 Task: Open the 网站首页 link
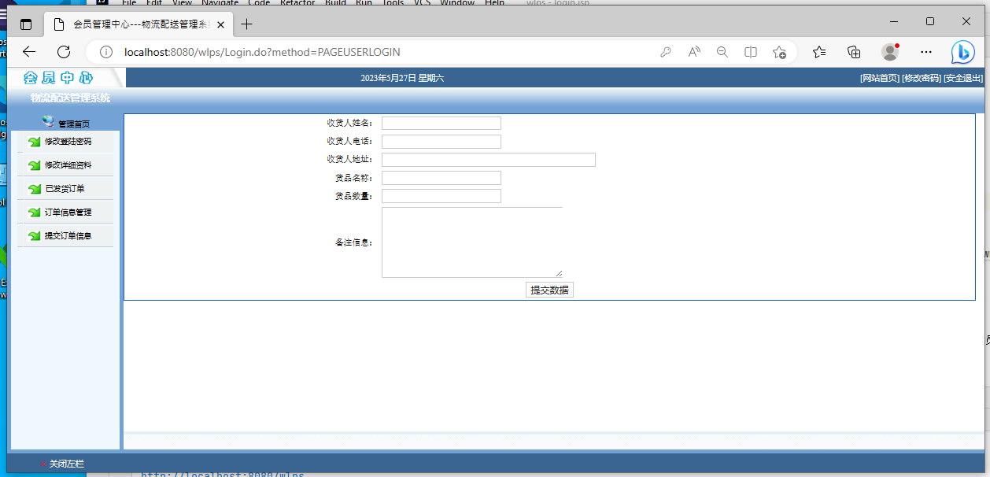tap(880, 78)
